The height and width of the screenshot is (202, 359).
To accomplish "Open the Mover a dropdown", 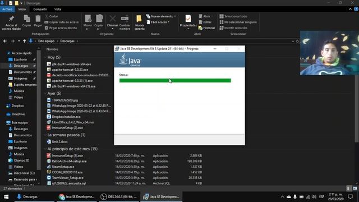I will (88, 22).
